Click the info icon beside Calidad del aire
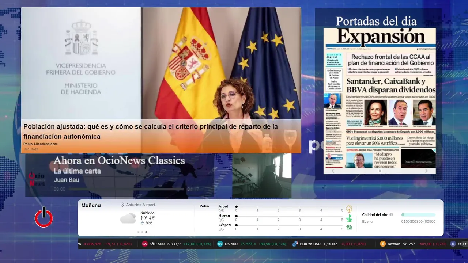Screen dimensions: 468x263 tap(391, 215)
